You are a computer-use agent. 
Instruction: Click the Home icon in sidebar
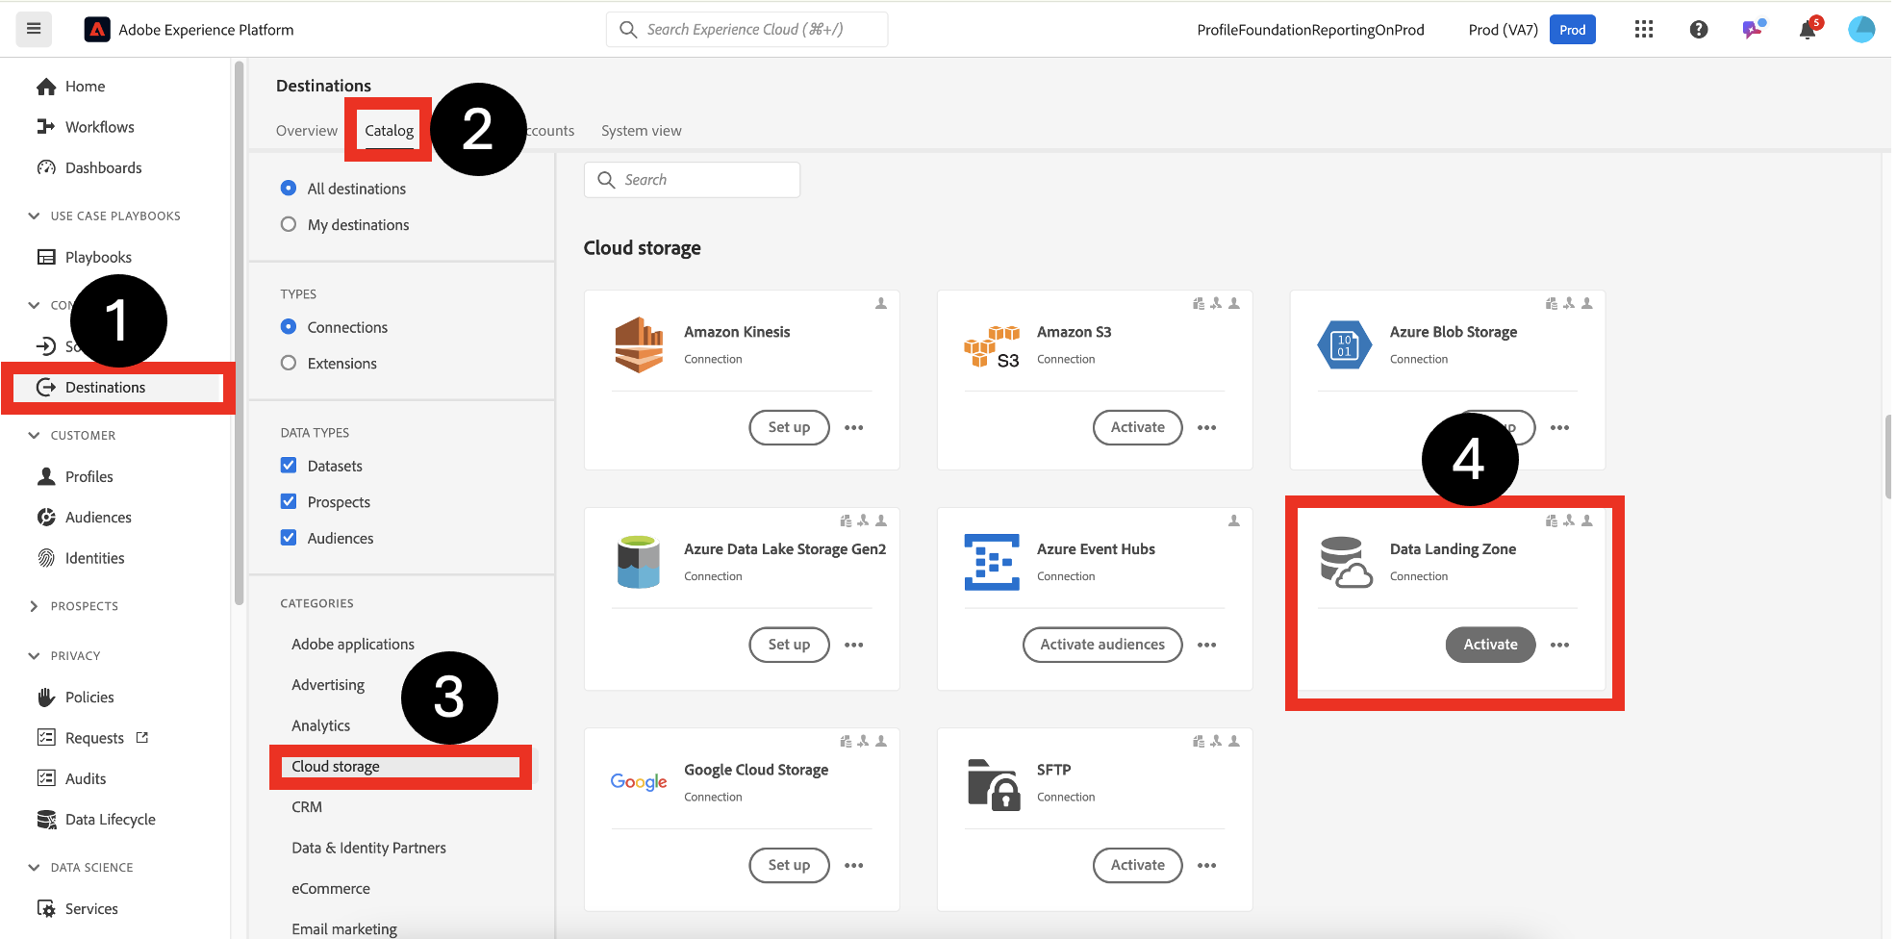pos(46,87)
